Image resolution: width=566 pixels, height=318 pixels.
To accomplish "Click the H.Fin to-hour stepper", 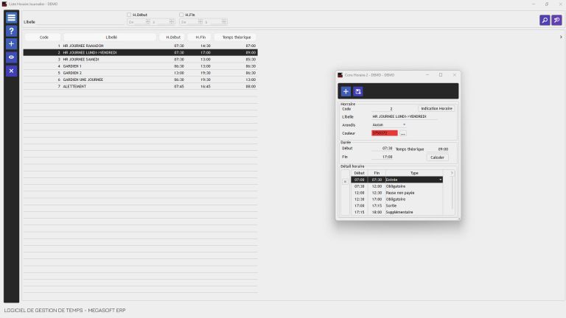I will point(224,21).
